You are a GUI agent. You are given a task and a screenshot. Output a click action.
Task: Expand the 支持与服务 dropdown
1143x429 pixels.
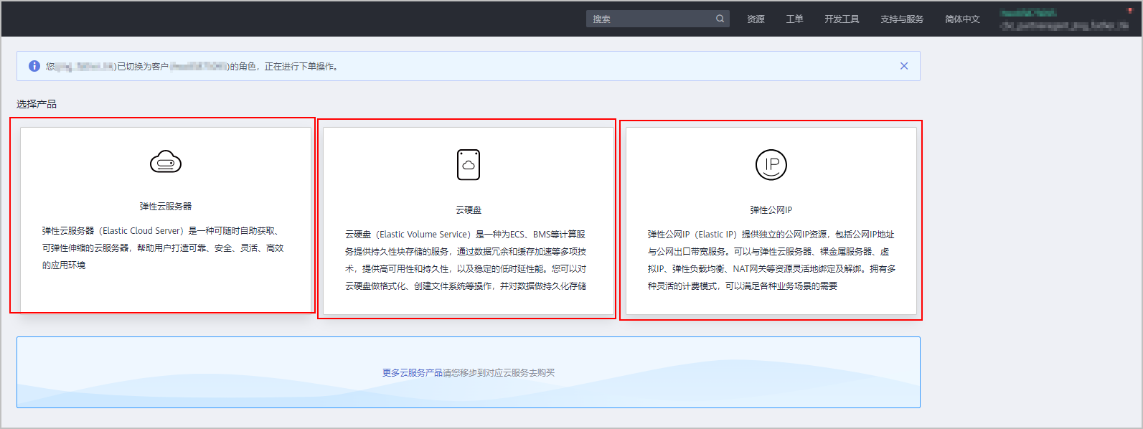902,19
